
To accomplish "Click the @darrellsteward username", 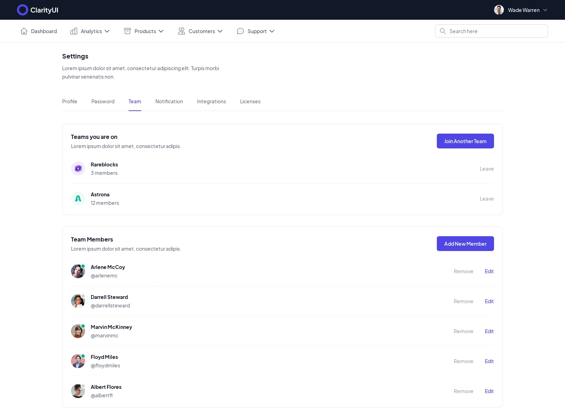I will pos(110,306).
